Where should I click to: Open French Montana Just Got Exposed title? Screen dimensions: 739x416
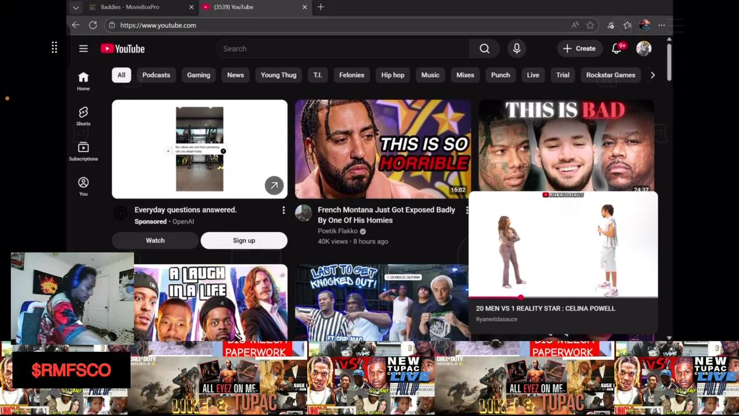386,215
